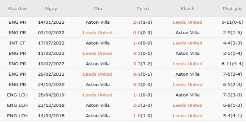
Task: Open Leeds United link in 14/01/2023 match
Action: (188, 22)
